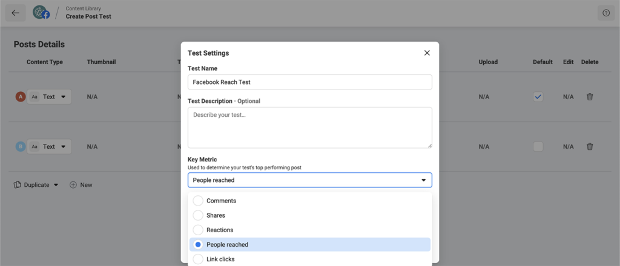Click the Duplicate copy icon
The image size is (620, 266).
pyautogui.click(x=18, y=185)
